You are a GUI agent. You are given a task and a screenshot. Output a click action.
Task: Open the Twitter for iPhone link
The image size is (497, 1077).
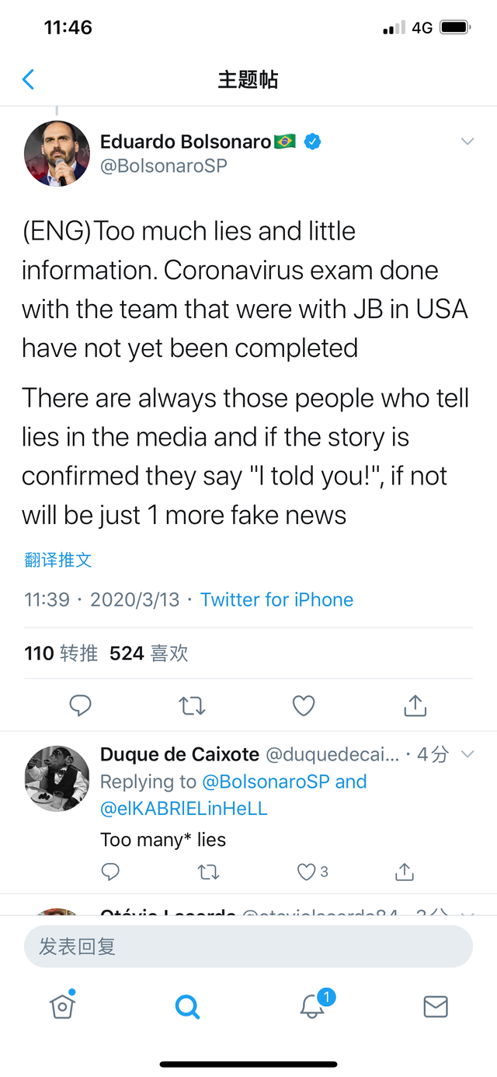point(276,600)
